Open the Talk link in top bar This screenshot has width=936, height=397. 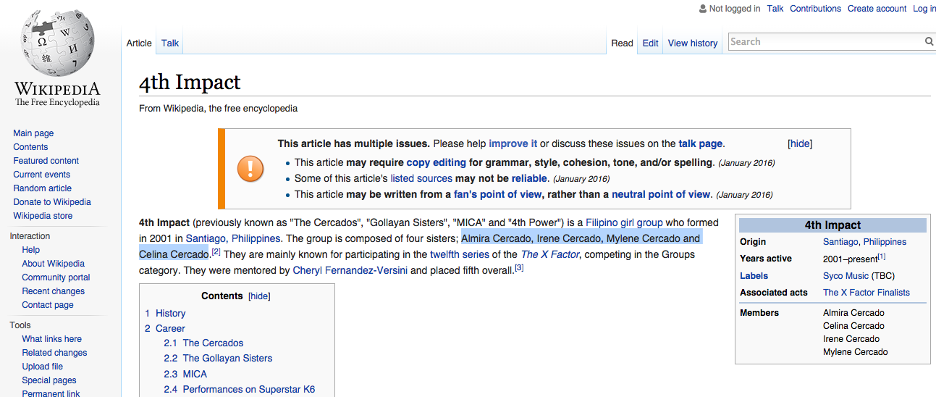pyautogui.click(x=775, y=9)
